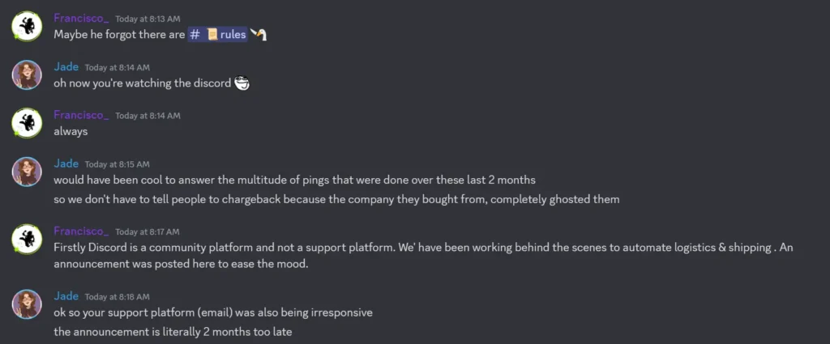Click Francisco_'s avatar on the 8:13 AM message
This screenshot has width=830, height=344.
(x=27, y=26)
